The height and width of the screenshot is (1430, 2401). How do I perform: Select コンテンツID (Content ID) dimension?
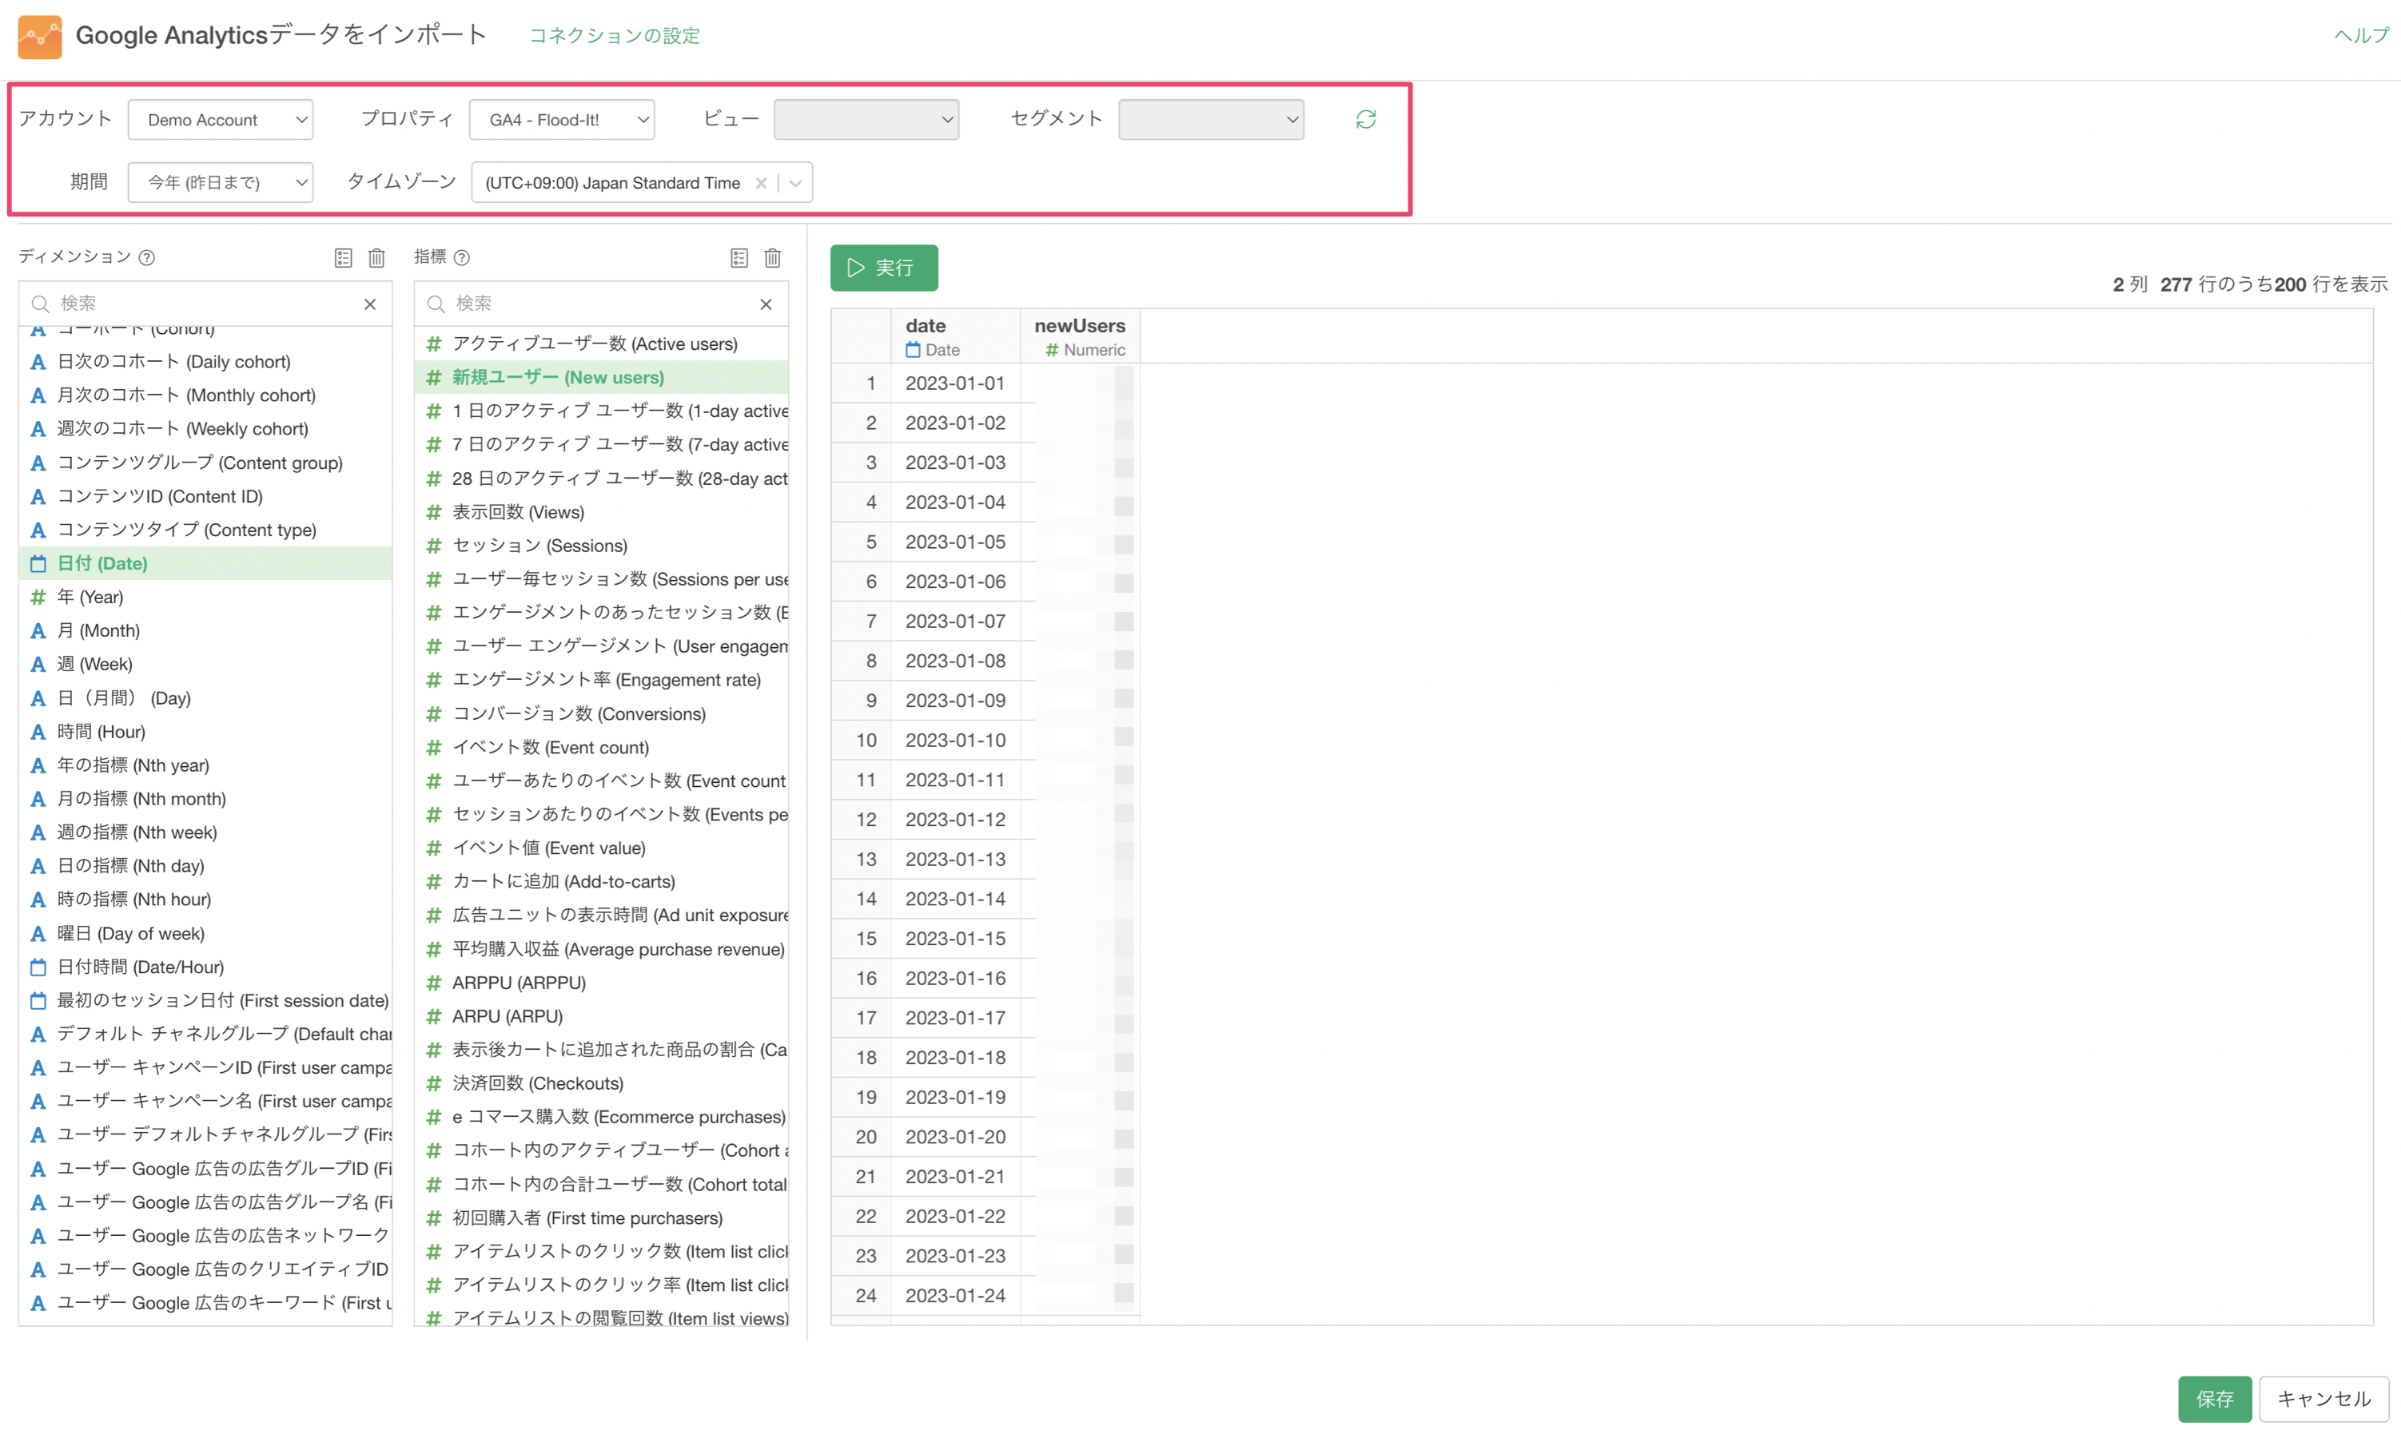(x=205, y=496)
